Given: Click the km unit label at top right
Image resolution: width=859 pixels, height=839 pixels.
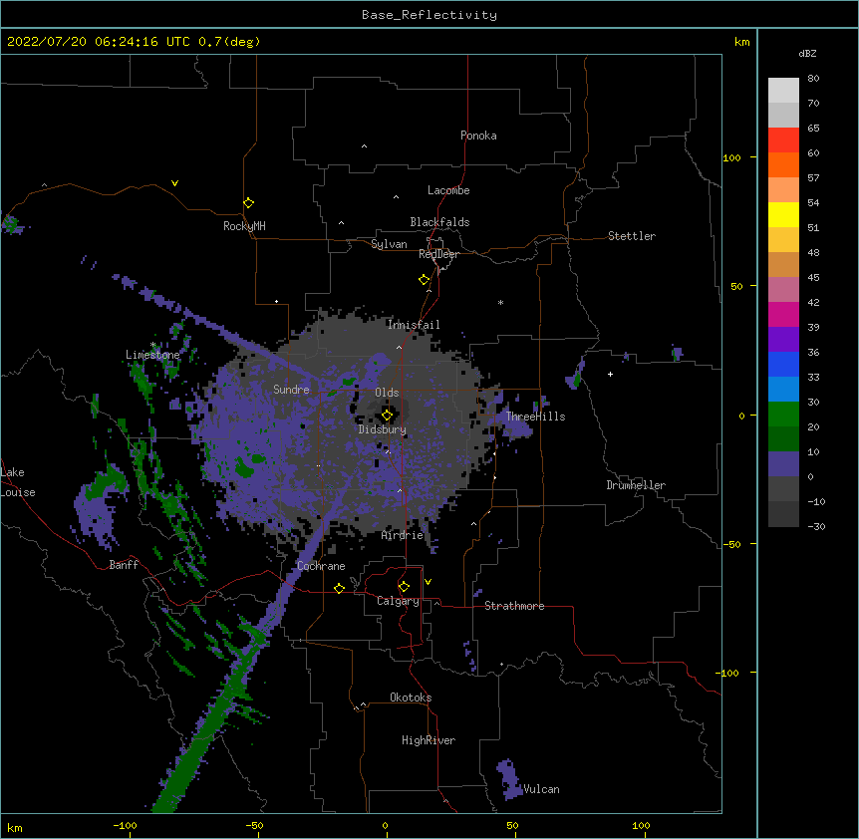Looking at the screenshot, I should [x=742, y=42].
